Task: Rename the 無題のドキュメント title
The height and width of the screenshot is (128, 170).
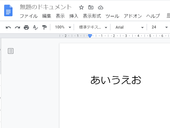Action: point(46,7)
